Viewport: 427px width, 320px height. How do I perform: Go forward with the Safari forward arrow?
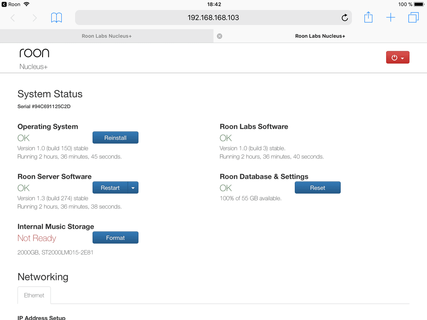click(x=35, y=18)
